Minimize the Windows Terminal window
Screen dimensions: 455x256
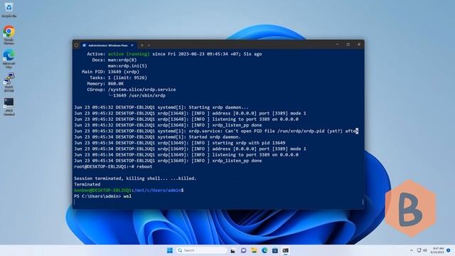coord(337,44)
